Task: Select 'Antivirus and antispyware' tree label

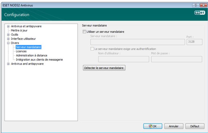Action: pos(27,64)
